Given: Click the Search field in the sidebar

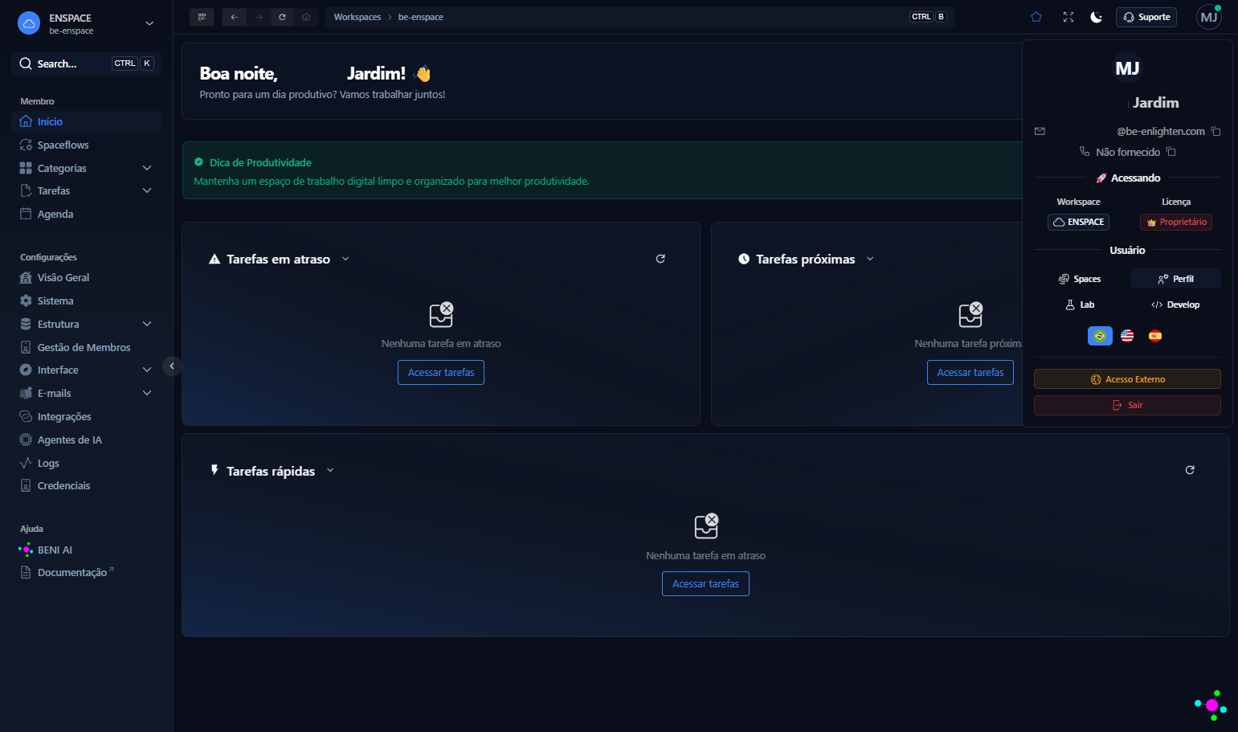Looking at the screenshot, I should [87, 63].
